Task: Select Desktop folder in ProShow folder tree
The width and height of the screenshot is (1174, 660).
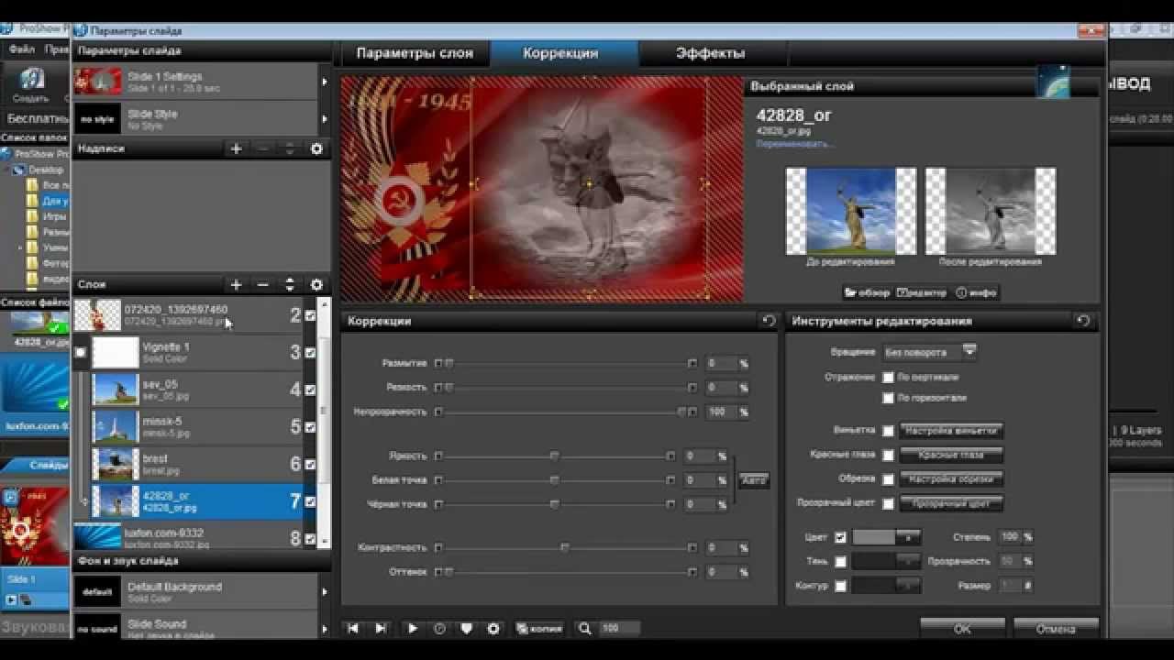Action: (45, 170)
